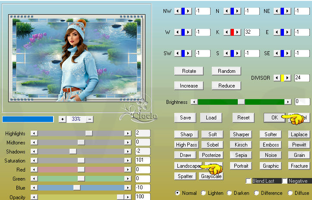Click right arrow of Brightness slider
This screenshot has width=312, height=200.
pos(288,102)
